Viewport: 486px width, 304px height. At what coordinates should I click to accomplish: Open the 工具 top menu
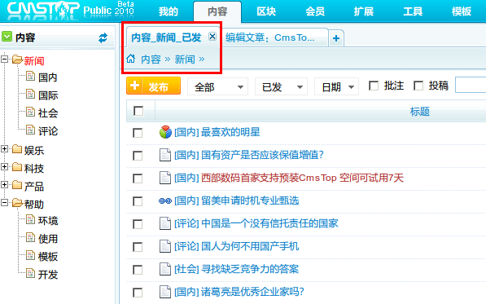pos(413,11)
